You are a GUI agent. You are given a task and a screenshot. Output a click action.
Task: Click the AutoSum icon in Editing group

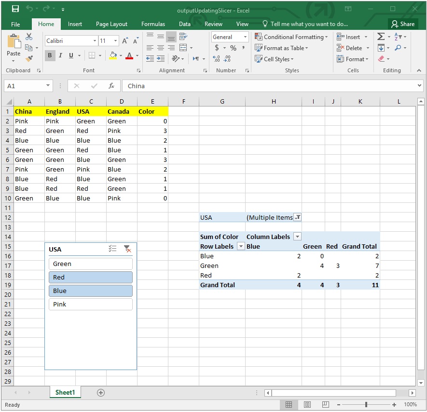pos(381,36)
